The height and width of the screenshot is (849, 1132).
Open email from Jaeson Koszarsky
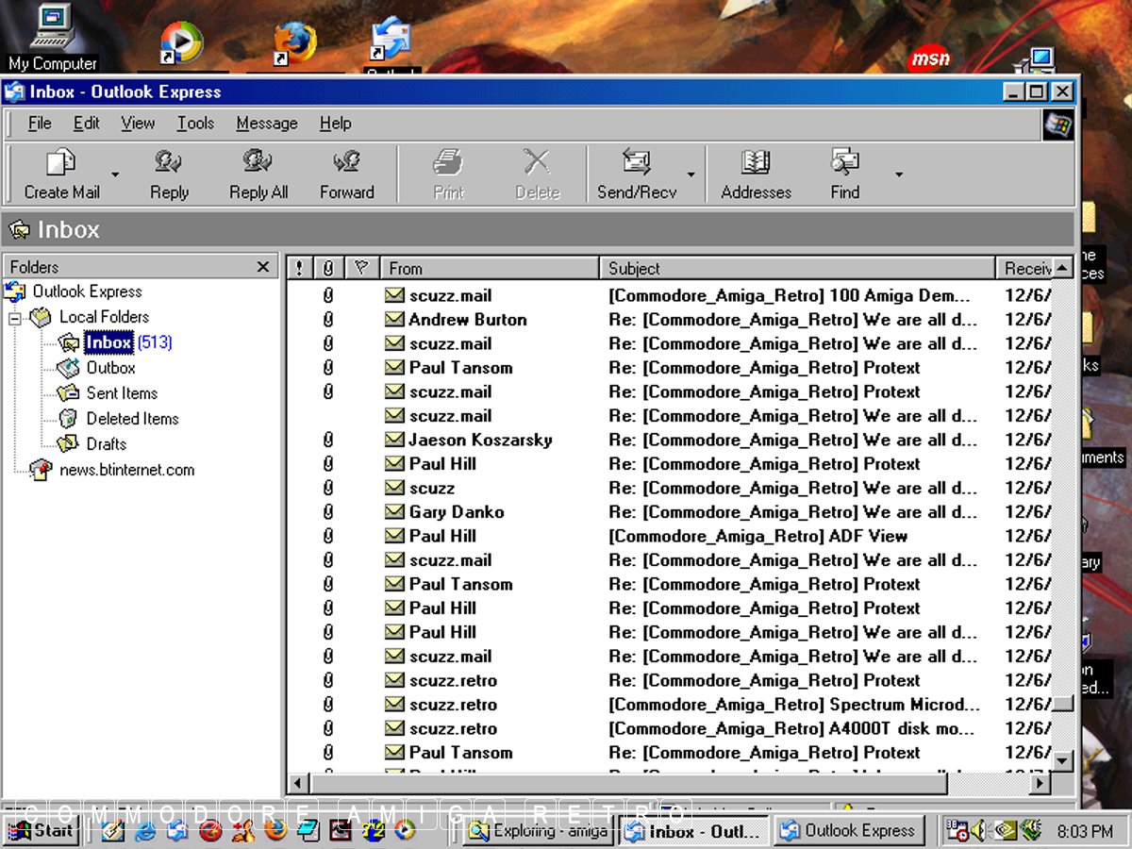click(480, 441)
